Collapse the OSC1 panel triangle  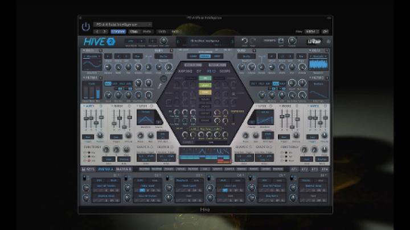coord(84,51)
